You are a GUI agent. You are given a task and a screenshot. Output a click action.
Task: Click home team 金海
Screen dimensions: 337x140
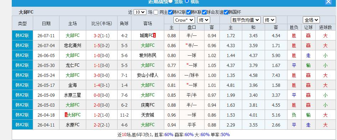click(73, 85)
